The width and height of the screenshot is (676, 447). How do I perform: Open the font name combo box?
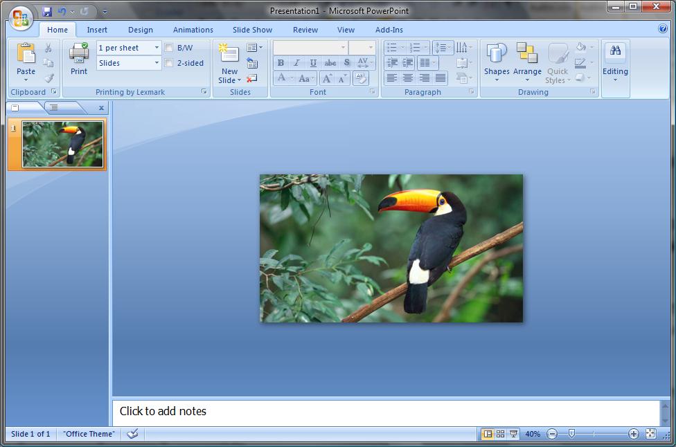click(310, 47)
